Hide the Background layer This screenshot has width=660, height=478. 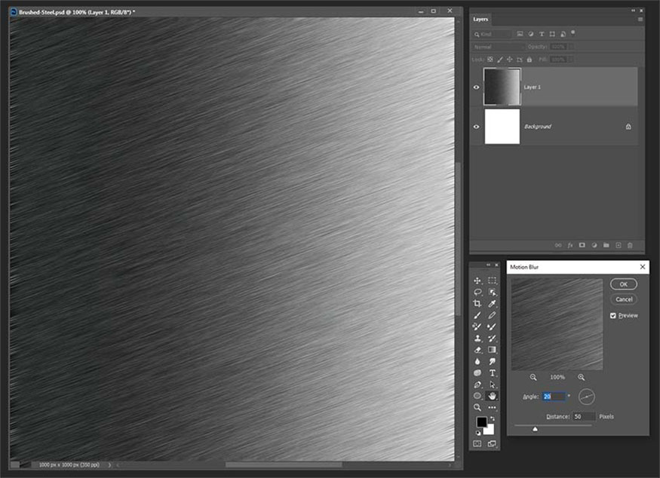(477, 125)
